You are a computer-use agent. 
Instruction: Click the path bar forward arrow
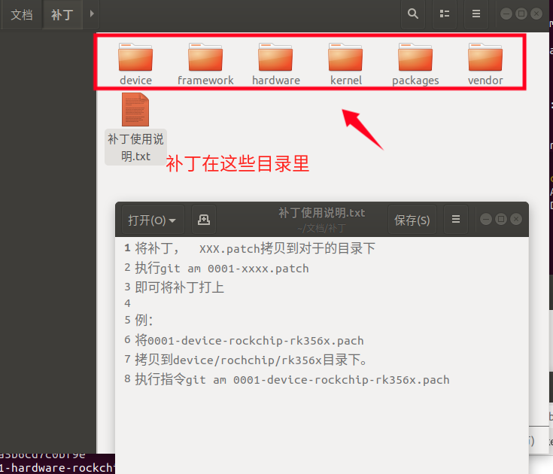point(91,14)
